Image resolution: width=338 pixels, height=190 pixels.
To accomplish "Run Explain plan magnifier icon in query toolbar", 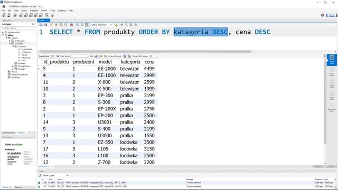I will point(61,25).
